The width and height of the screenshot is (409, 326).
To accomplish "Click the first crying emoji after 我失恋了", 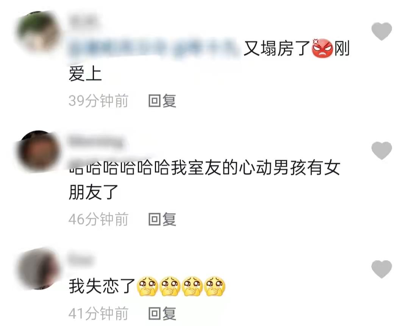I will point(147,286).
